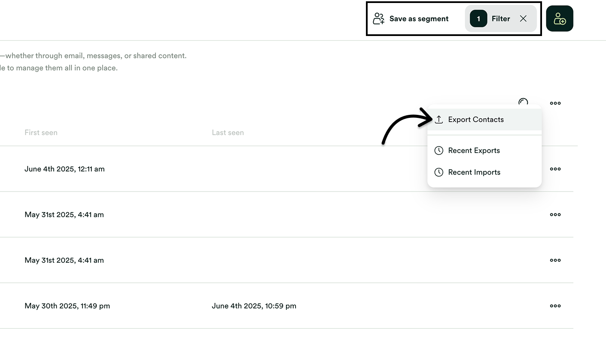Screen dimensions: 606x351
Task: Click the loading spinner above the menu
Action: 523,102
